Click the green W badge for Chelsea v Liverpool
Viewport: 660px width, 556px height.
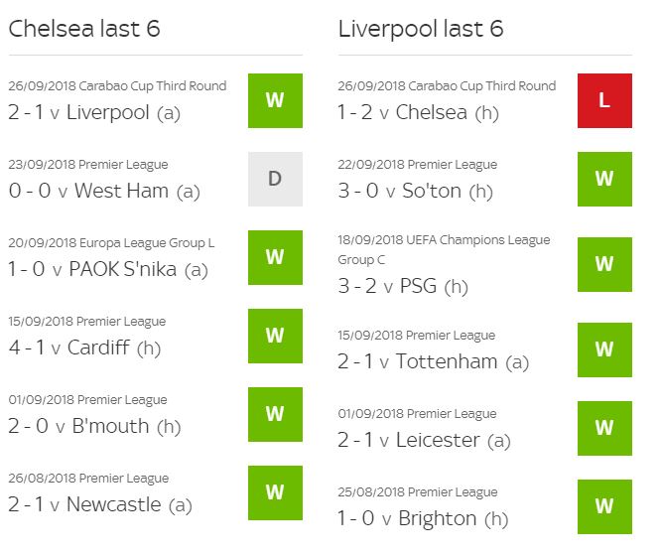click(x=275, y=100)
